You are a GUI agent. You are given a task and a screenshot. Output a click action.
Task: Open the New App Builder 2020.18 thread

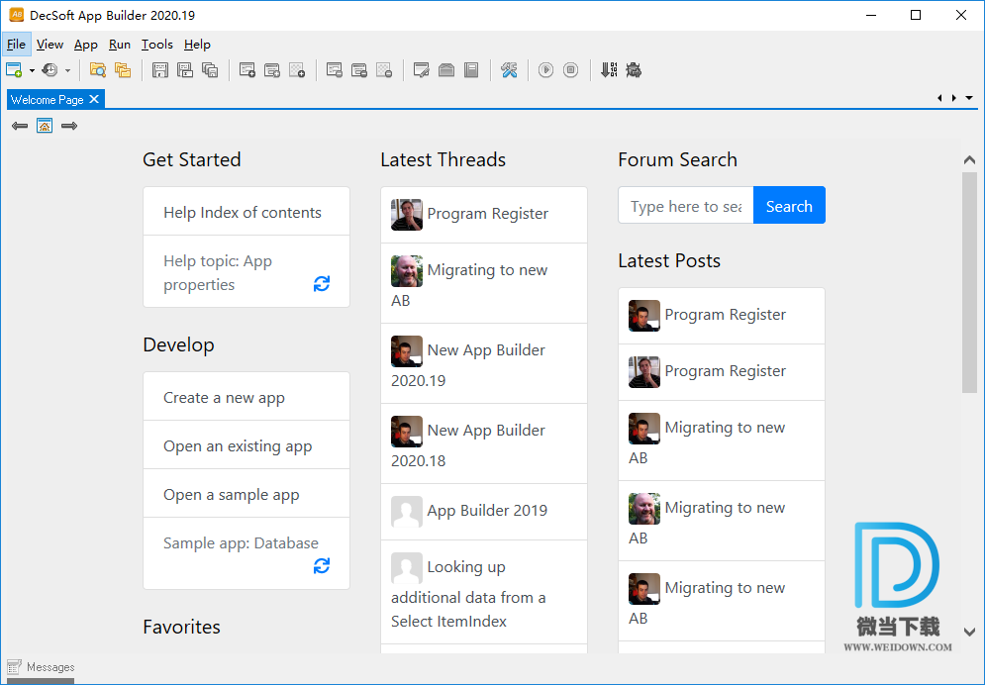[484, 443]
